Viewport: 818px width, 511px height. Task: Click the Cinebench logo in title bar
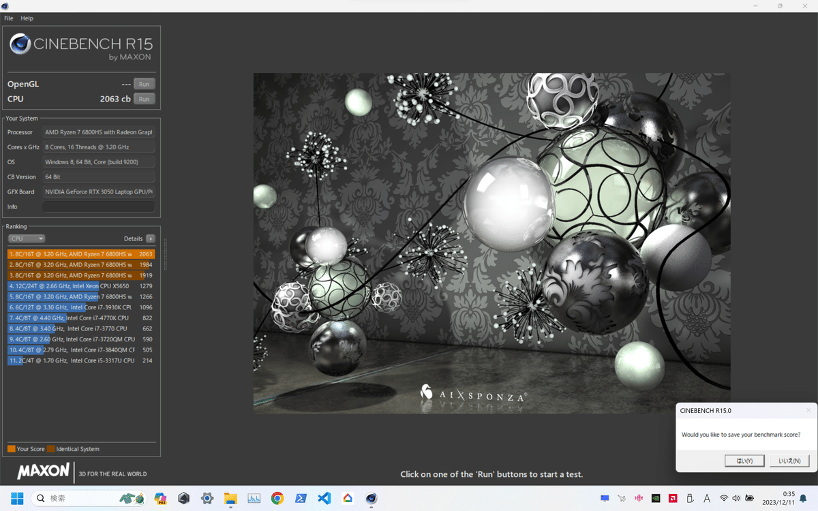click(5, 5)
